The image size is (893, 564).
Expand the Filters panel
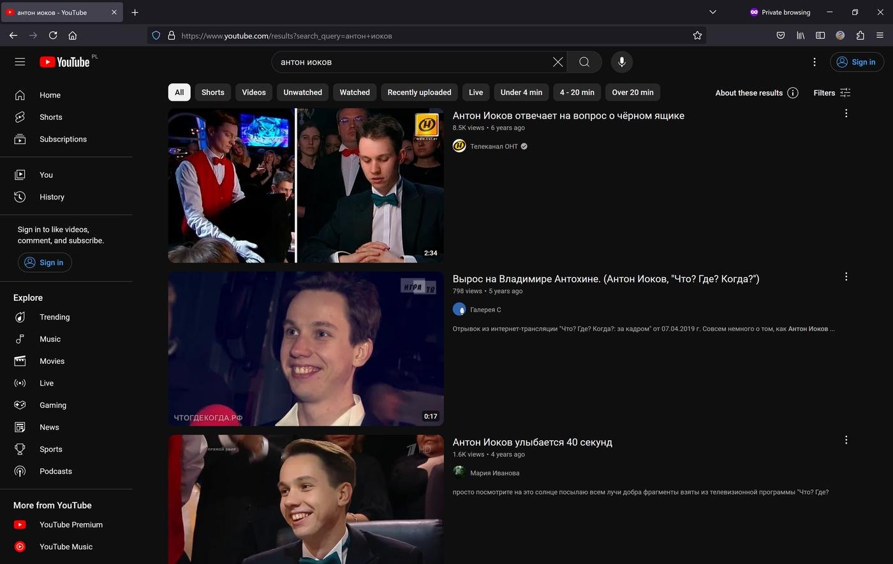pos(832,93)
